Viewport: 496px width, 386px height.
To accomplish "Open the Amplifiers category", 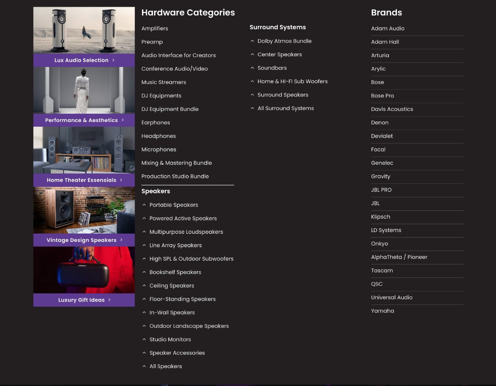I will click(155, 28).
